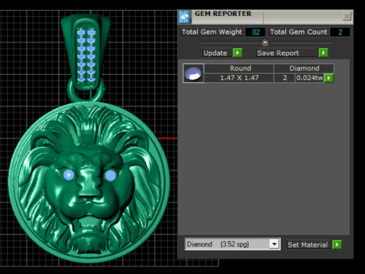
Task: Select the Diamond material cell
Action: coord(304,68)
